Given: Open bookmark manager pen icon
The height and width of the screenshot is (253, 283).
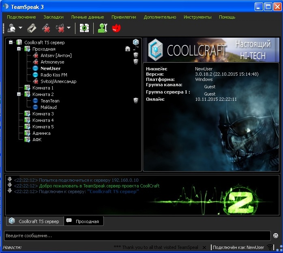Looking at the screenshot, I should pyautogui.click(x=32, y=28).
